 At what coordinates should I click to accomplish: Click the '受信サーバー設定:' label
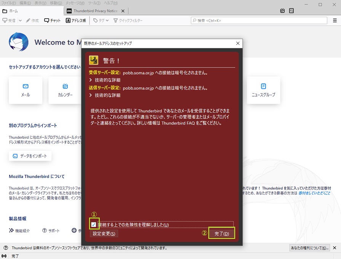(105, 72)
